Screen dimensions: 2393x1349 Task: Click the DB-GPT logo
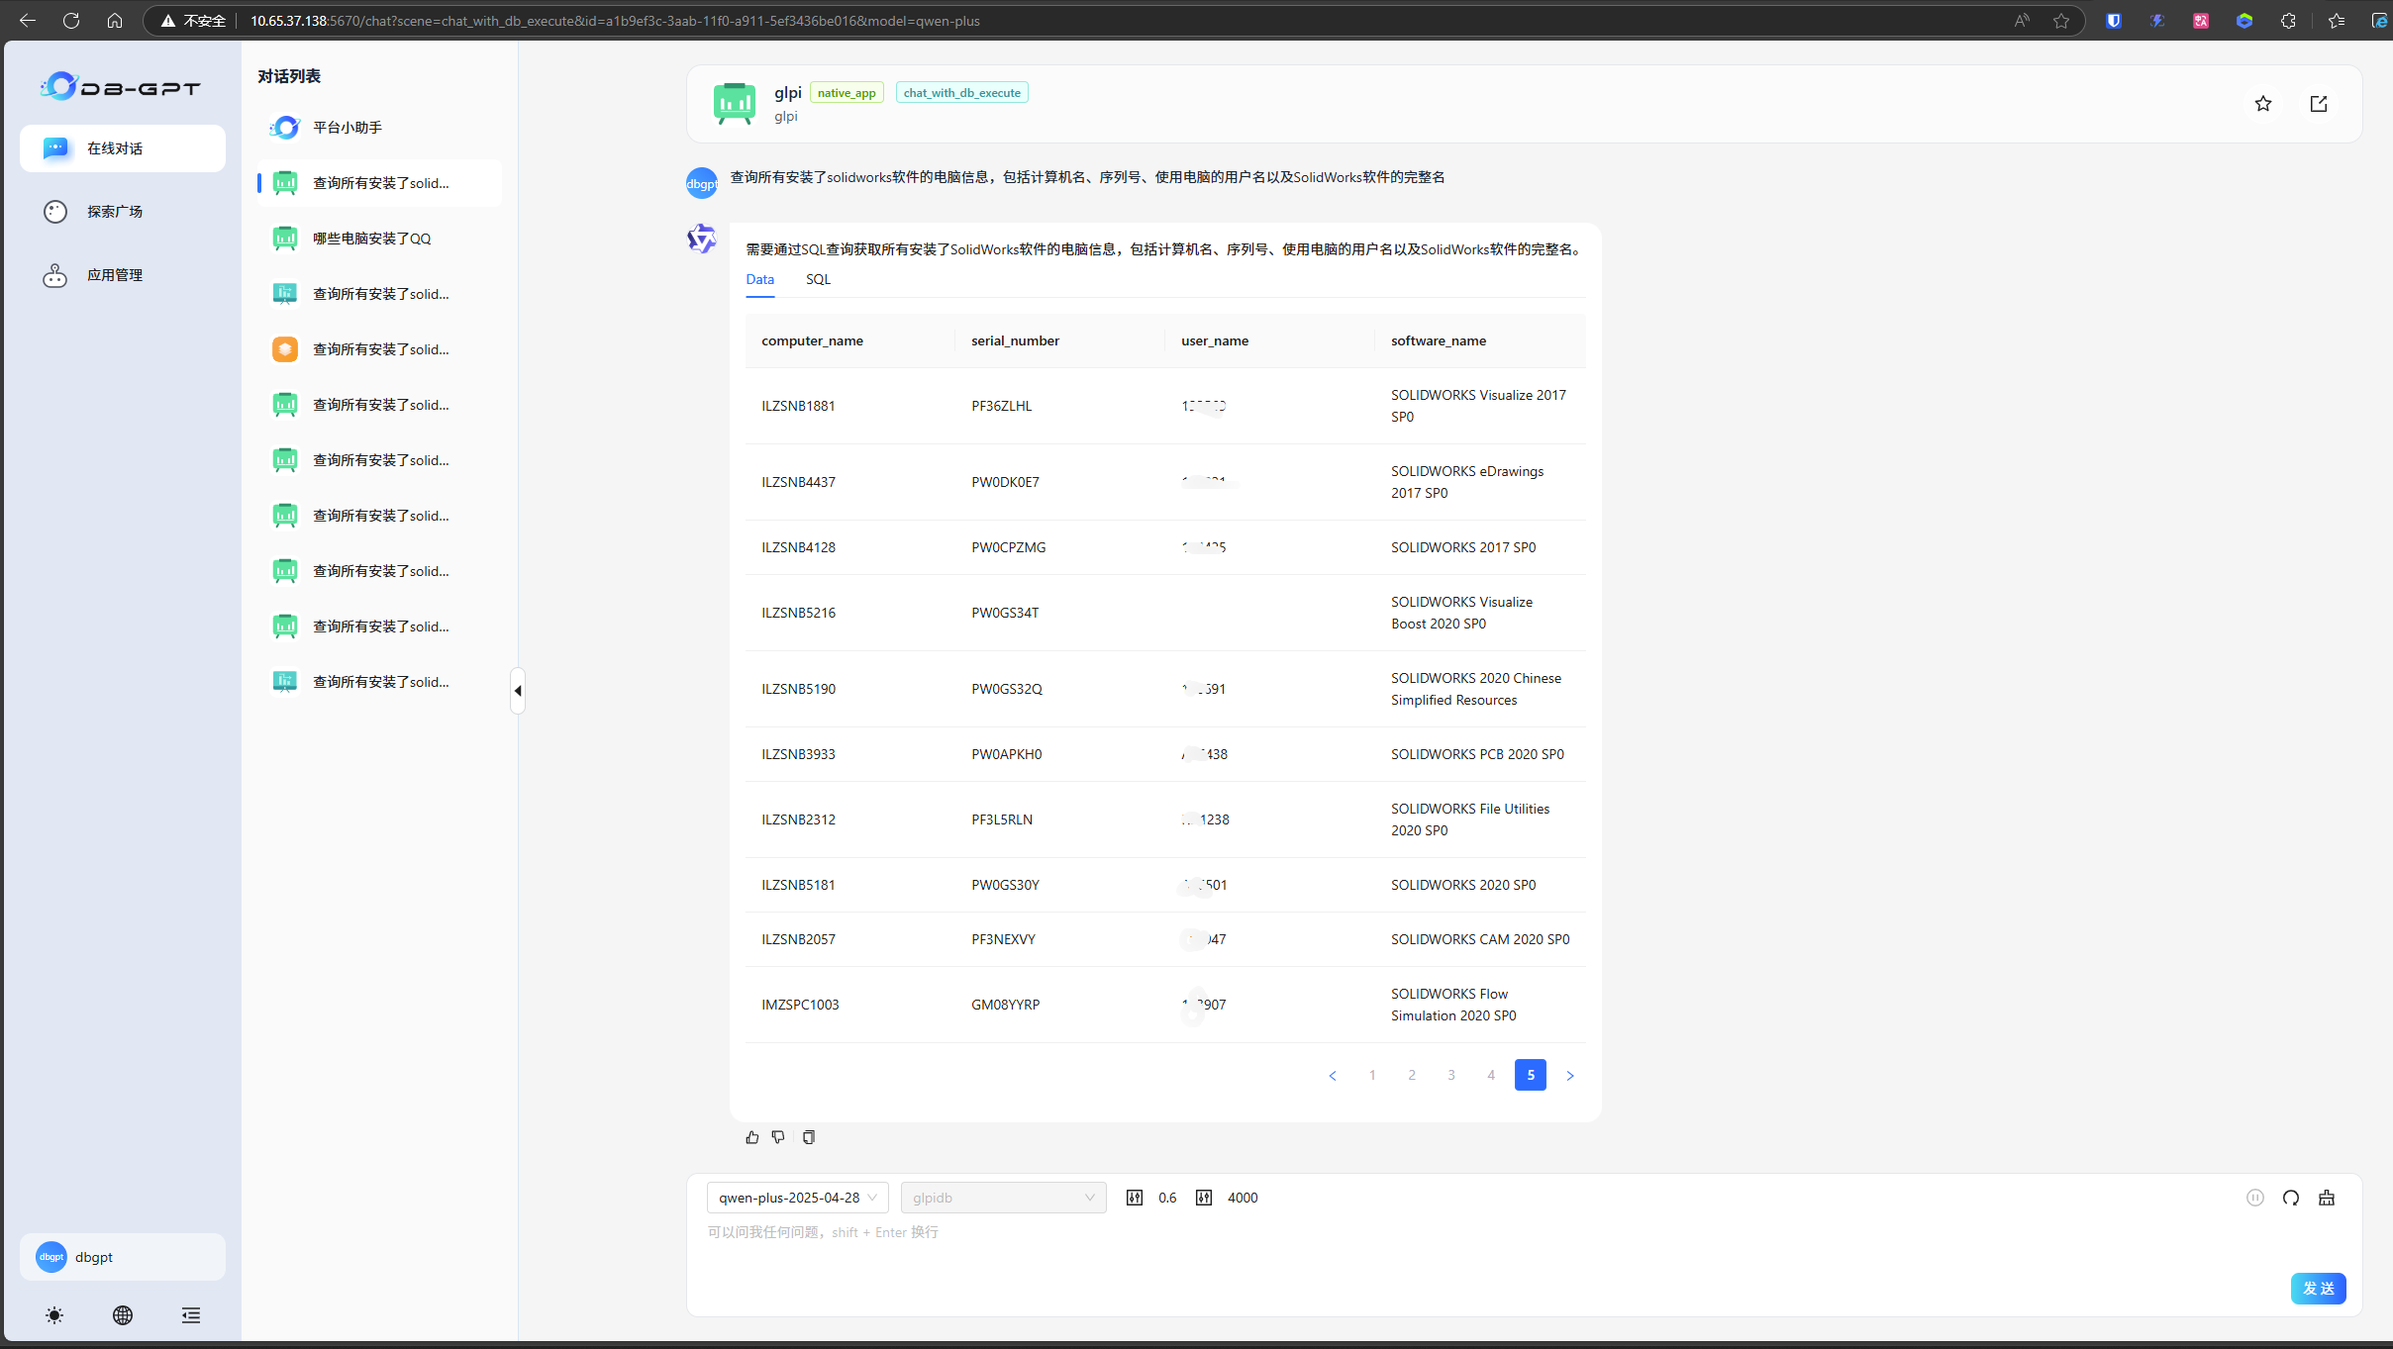[121, 87]
